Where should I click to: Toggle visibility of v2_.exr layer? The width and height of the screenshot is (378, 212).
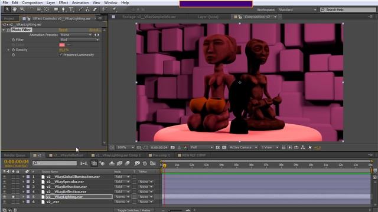tap(4, 201)
